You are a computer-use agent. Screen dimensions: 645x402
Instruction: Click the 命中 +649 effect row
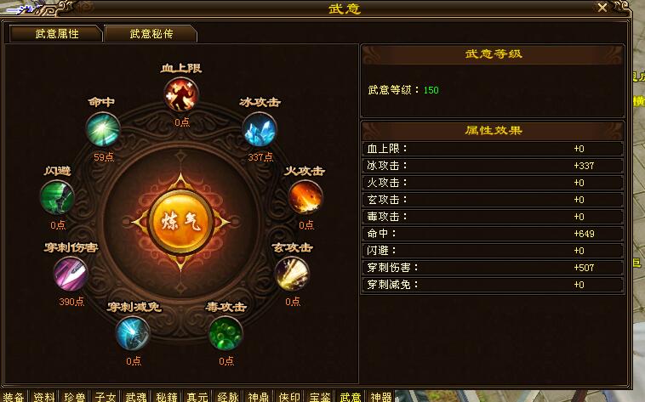[x=493, y=234]
